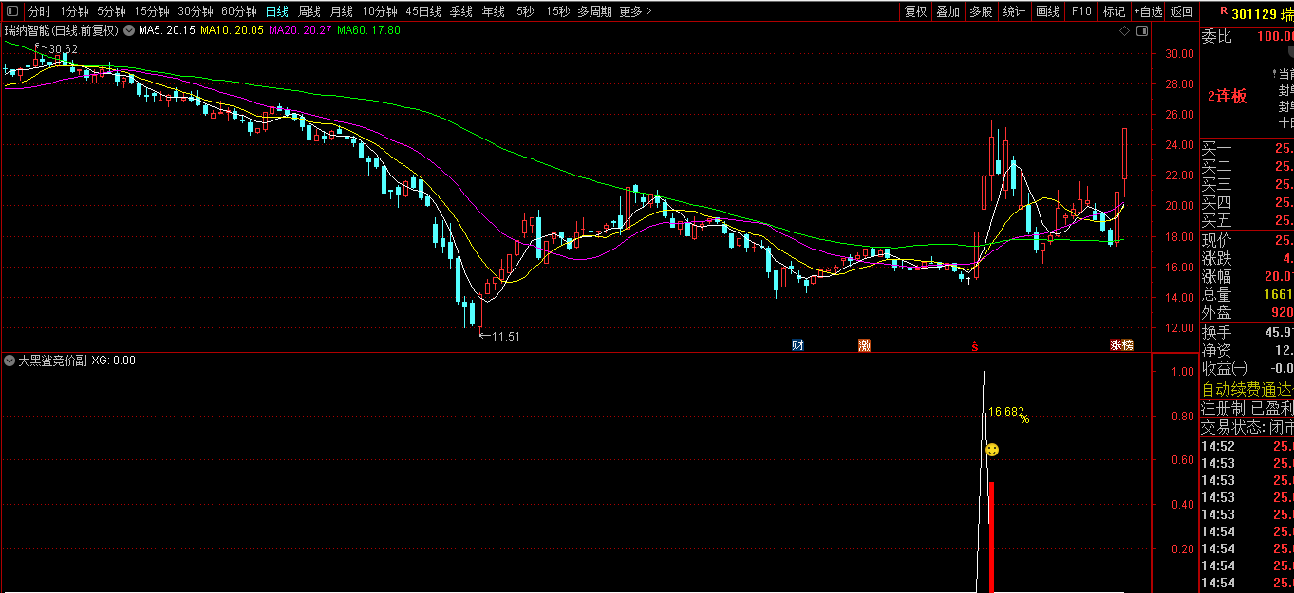
Task: Click the left panel toggle icon
Action: point(12,11)
